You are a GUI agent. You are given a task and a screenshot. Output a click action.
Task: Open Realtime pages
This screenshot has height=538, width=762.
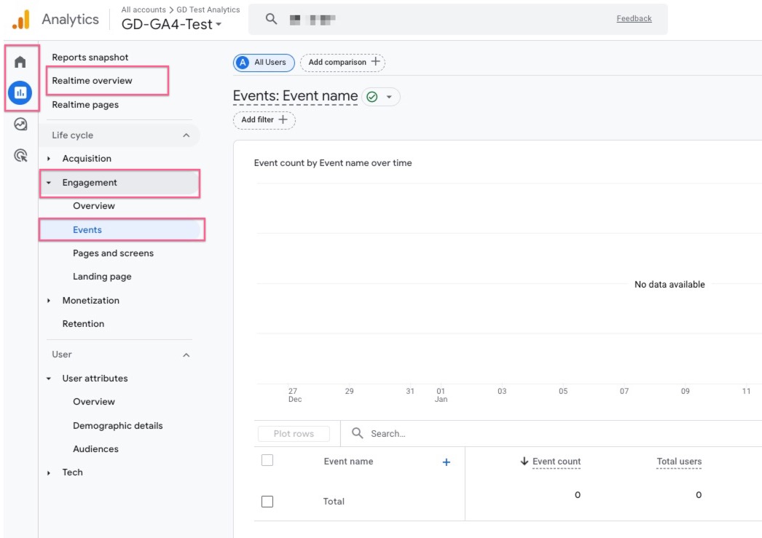(85, 105)
